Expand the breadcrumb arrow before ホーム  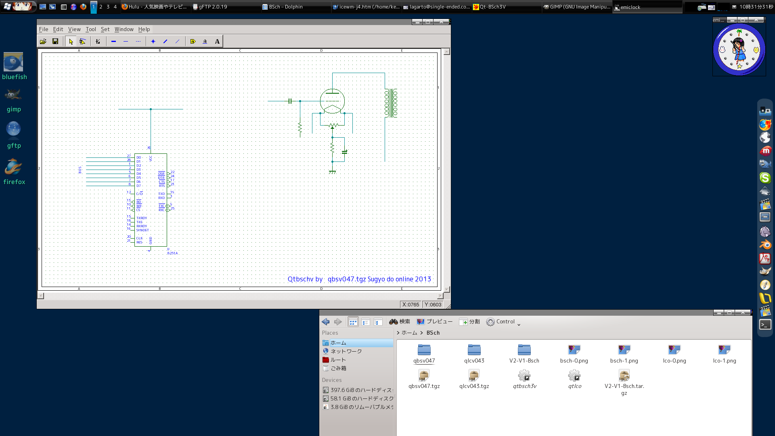(x=398, y=333)
